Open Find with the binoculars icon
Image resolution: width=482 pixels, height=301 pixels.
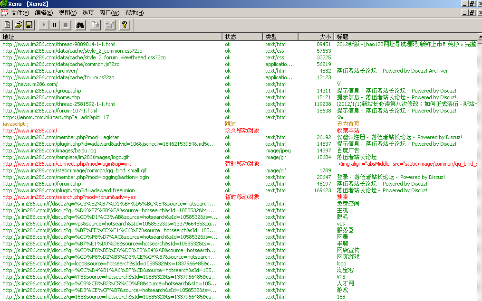coord(80,25)
